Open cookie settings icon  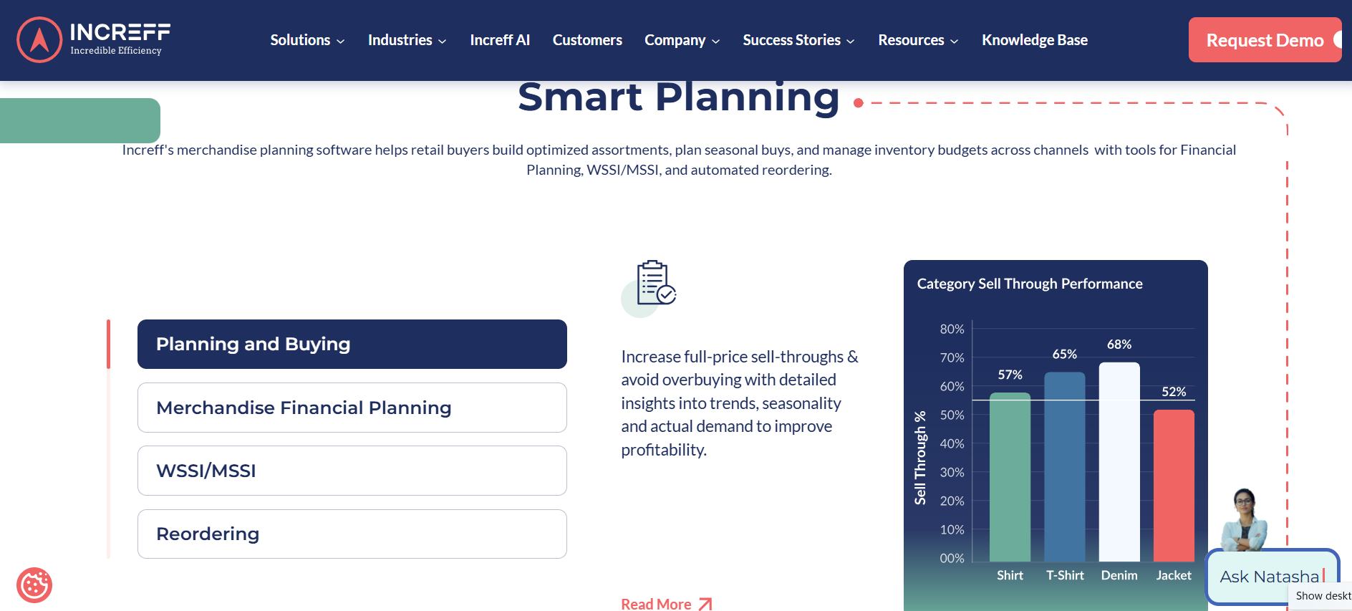34,585
